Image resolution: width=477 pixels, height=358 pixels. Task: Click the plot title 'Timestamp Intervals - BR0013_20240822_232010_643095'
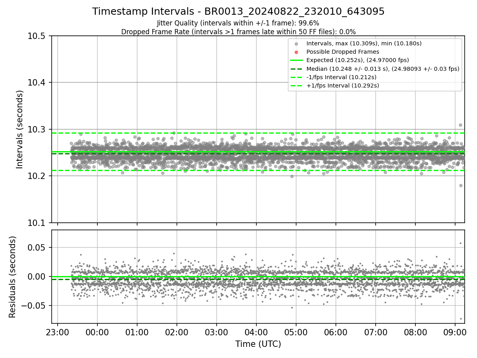coord(238,12)
